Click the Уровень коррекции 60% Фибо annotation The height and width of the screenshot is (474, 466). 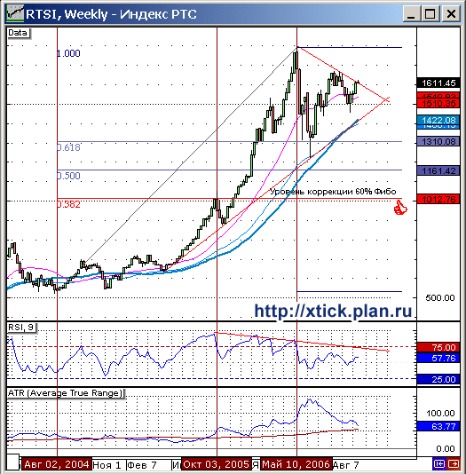pyautogui.click(x=333, y=192)
